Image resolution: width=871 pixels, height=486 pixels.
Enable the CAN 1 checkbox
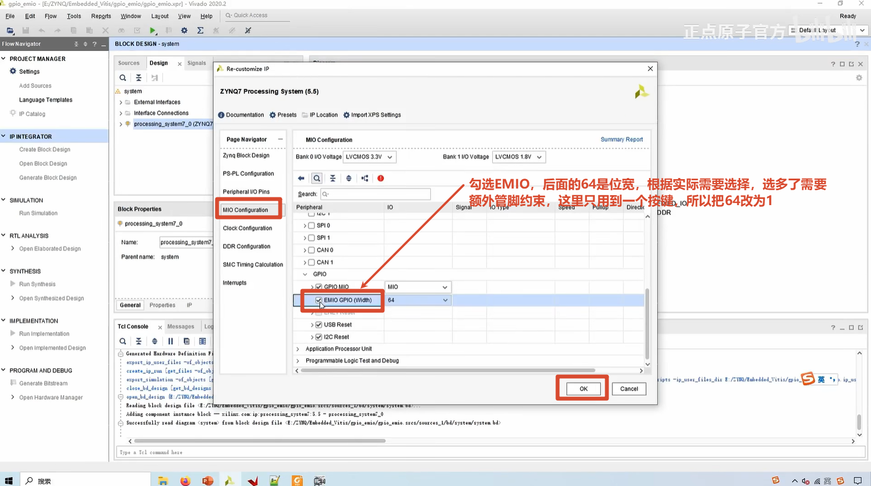311,262
